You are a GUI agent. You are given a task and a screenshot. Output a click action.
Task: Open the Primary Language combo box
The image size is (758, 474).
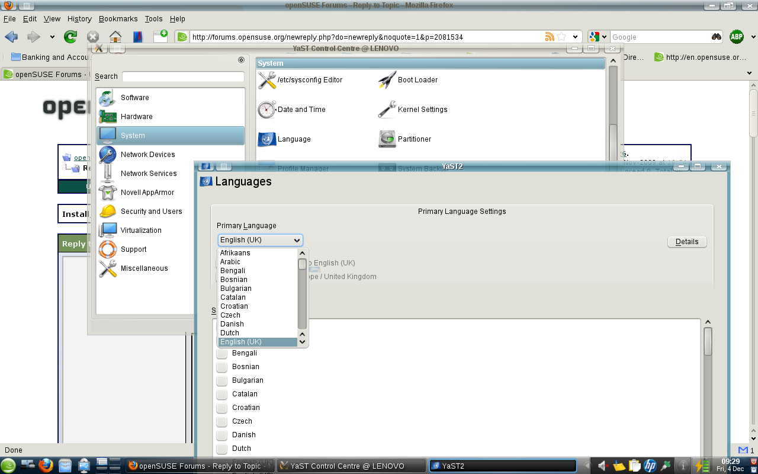point(261,240)
